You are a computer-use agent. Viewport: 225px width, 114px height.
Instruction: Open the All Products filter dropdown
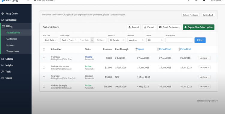117,40
